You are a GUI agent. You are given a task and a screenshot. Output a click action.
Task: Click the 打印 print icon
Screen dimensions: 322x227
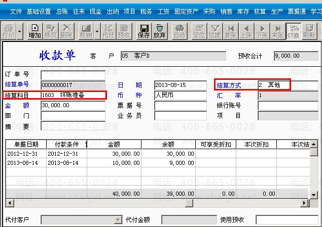coord(9,31)
